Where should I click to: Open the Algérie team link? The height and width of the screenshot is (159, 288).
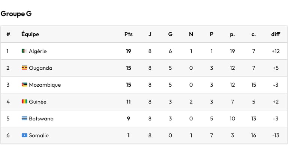click(x=37, y=51)
